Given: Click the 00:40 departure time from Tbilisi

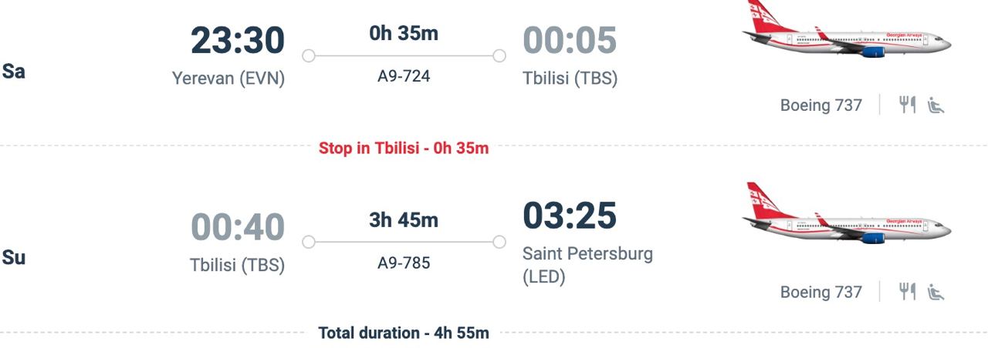Looking at the screenshot, I should tap(238, 228).
